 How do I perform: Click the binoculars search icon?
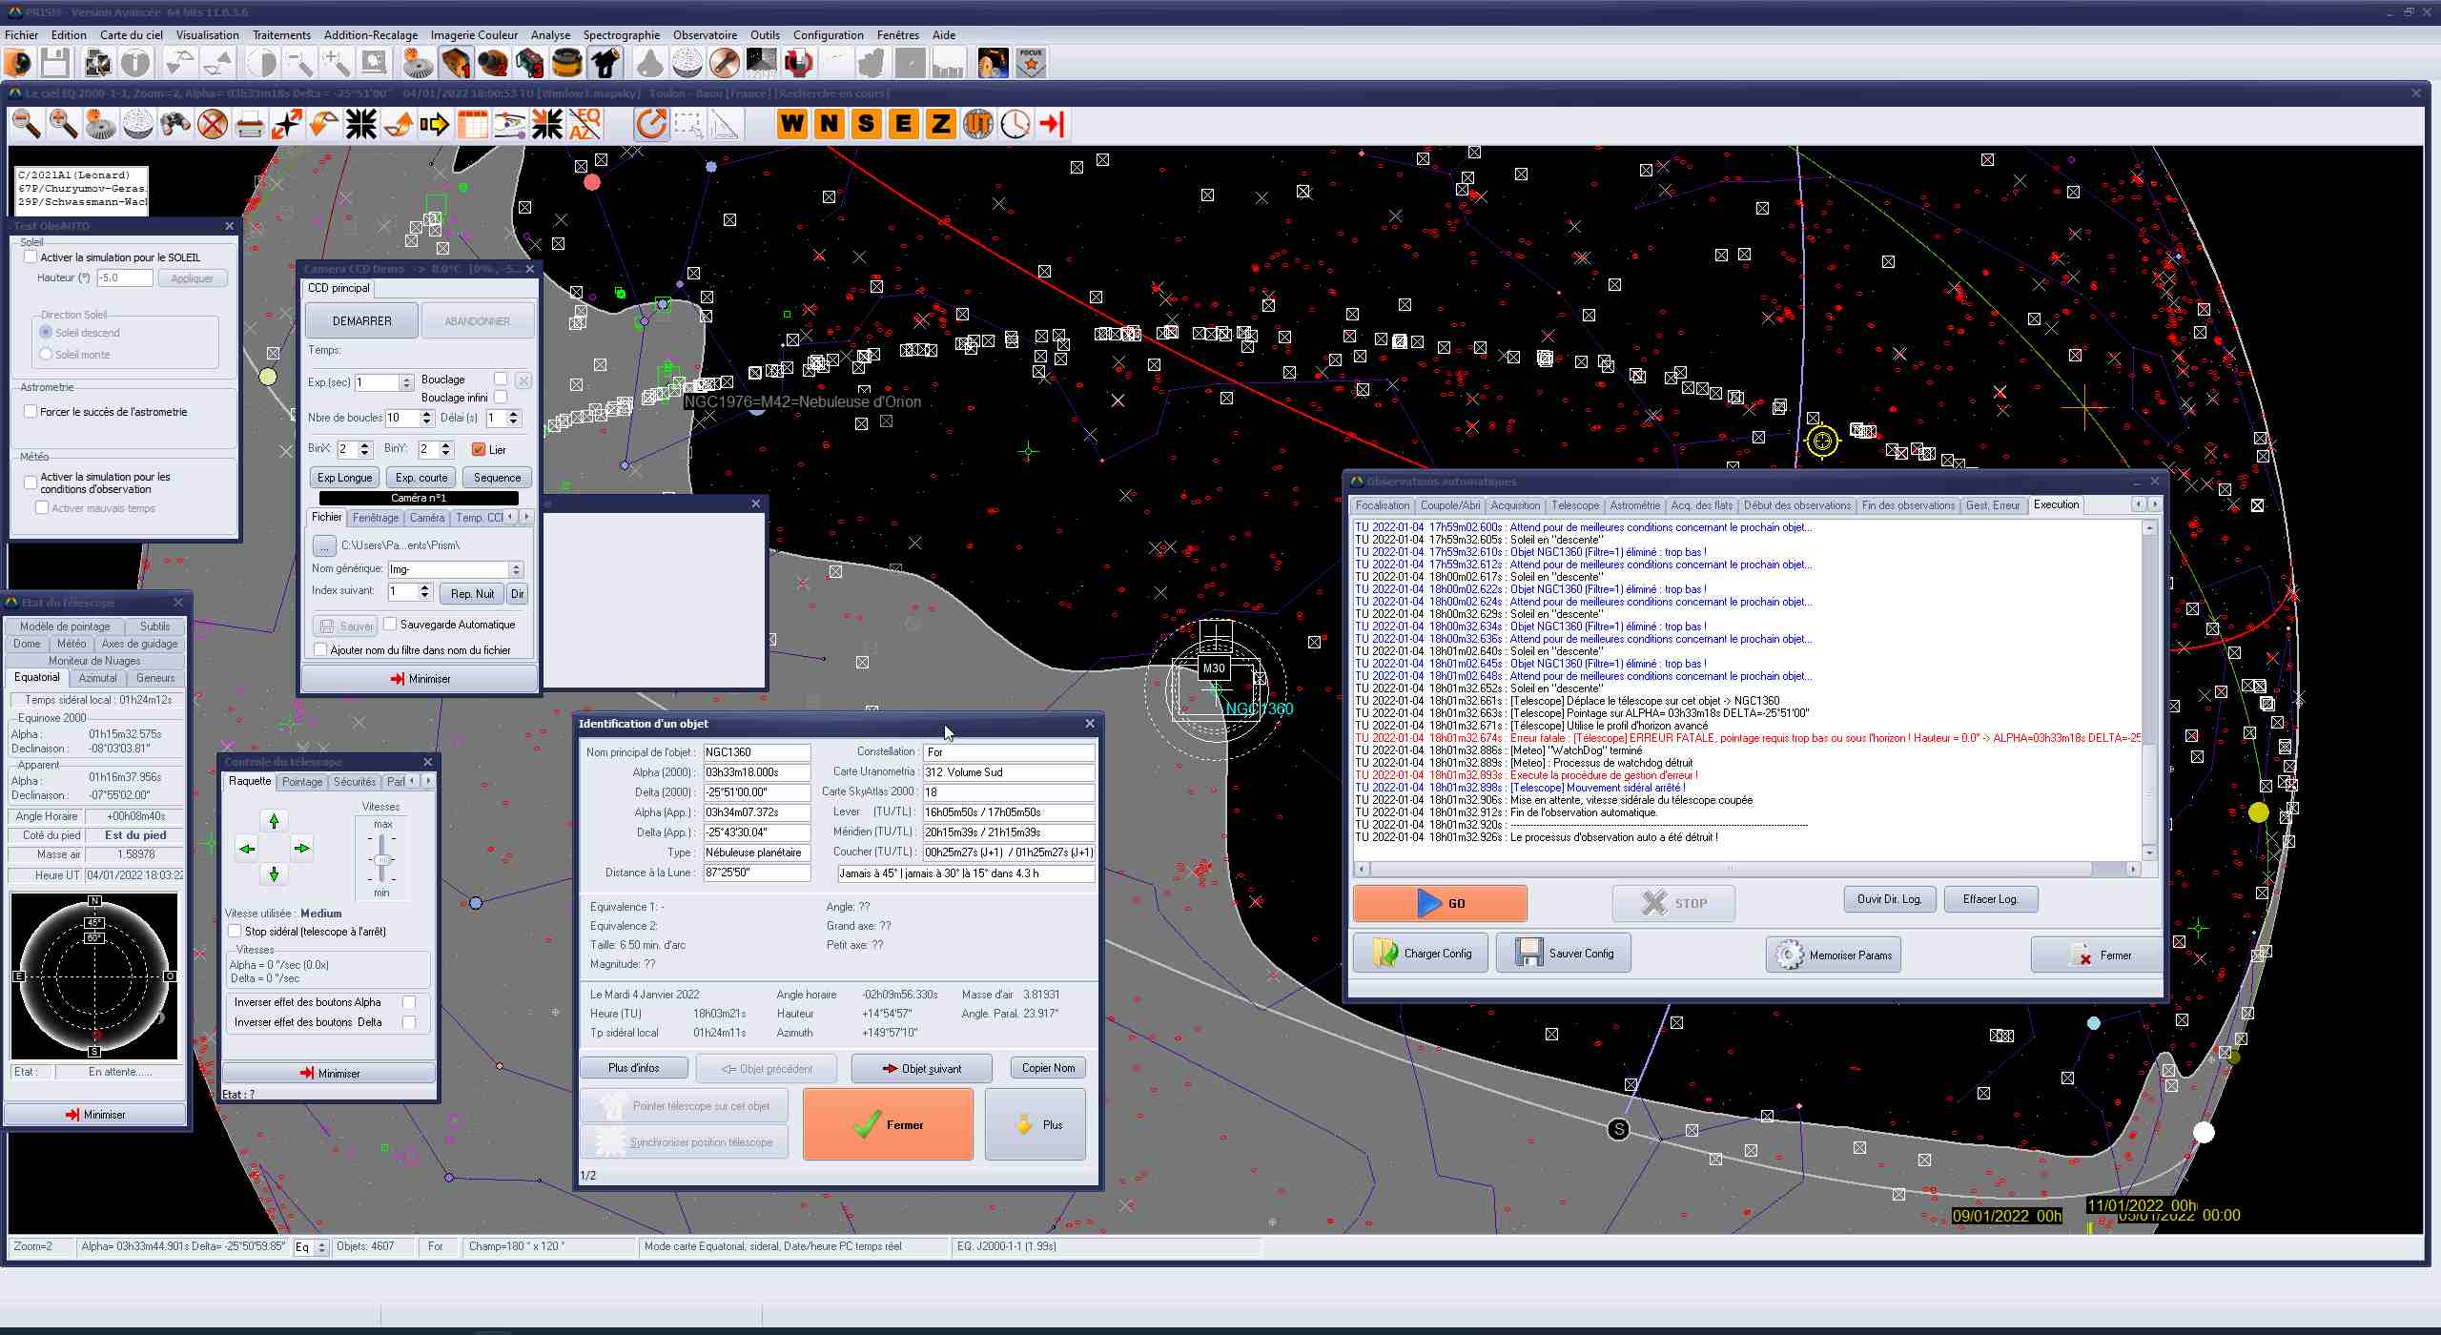pyautogui.click(x=175, y=124)
